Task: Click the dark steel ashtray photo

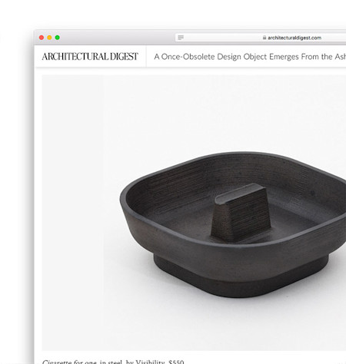Action: (x=194, y=213)
